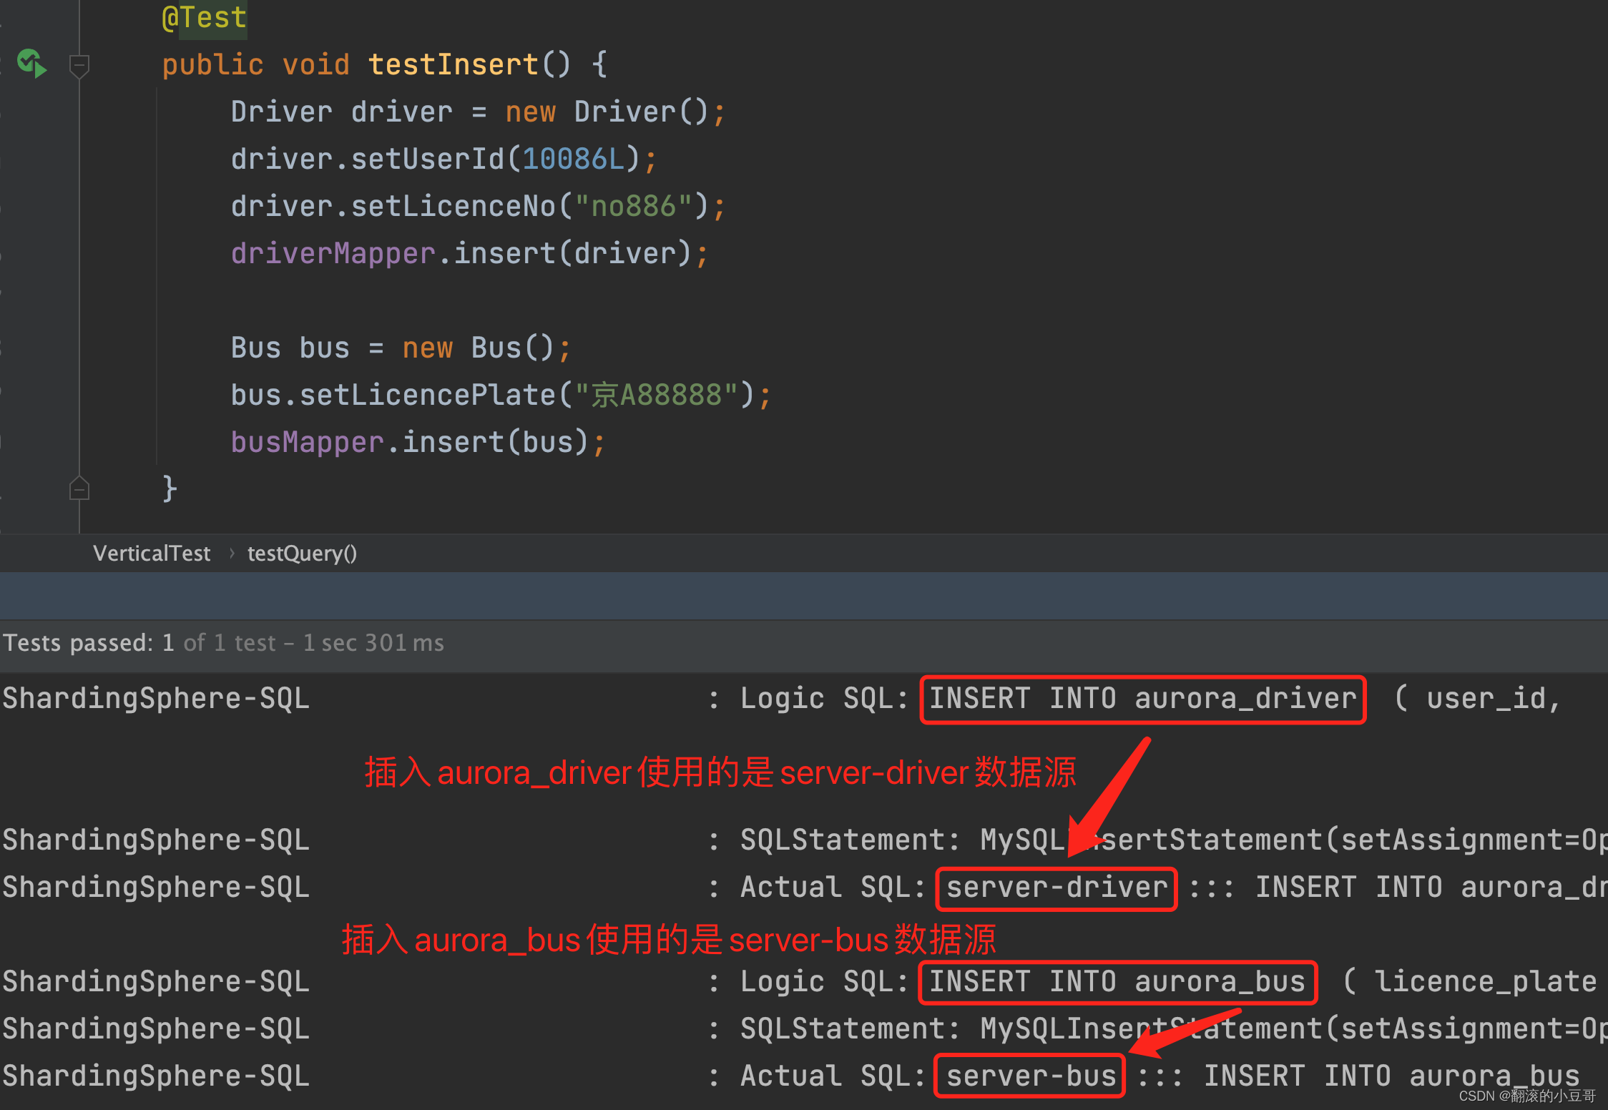Image resolution: width=1608 pixels, height=1110 pixels.
Task: Click busMapper in the insert(bus) line
Action: [x=307, y=442]
